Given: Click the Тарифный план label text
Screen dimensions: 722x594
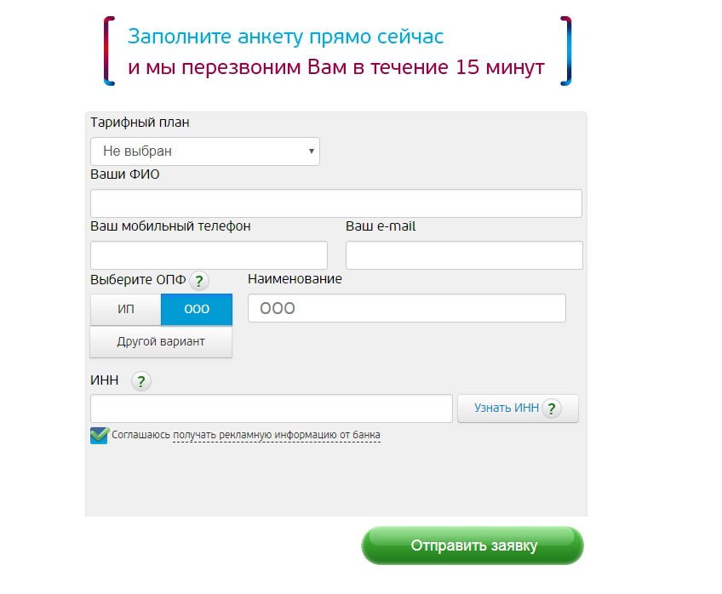Looking at the screenshot, I should [x=140, y=123].
